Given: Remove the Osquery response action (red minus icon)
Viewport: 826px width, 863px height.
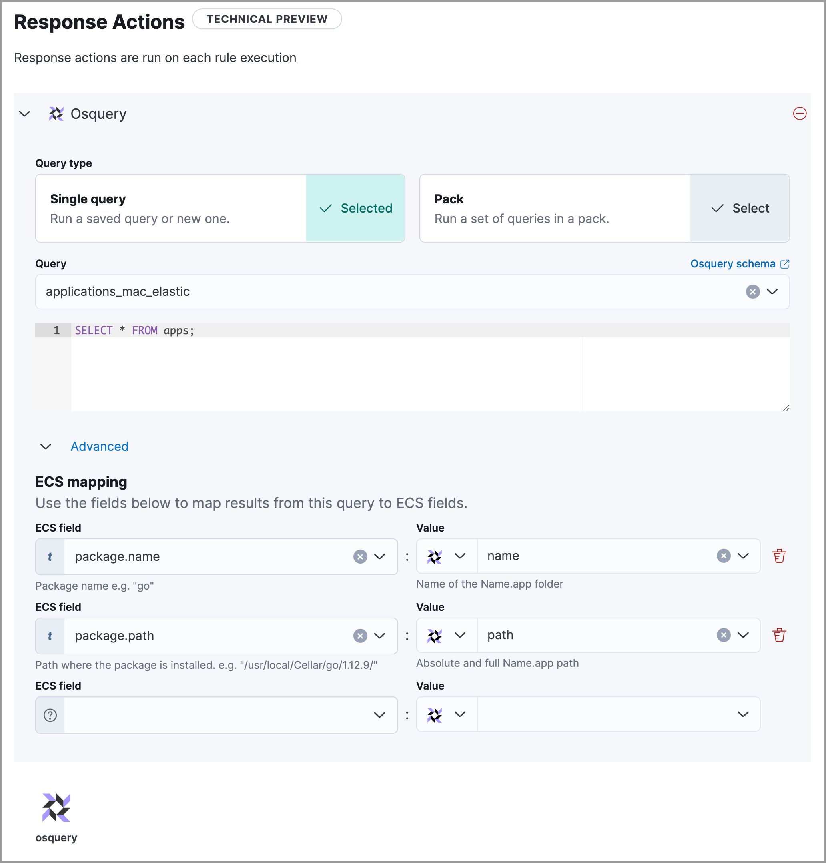Looking at the screenshot, I should point(799,114).
